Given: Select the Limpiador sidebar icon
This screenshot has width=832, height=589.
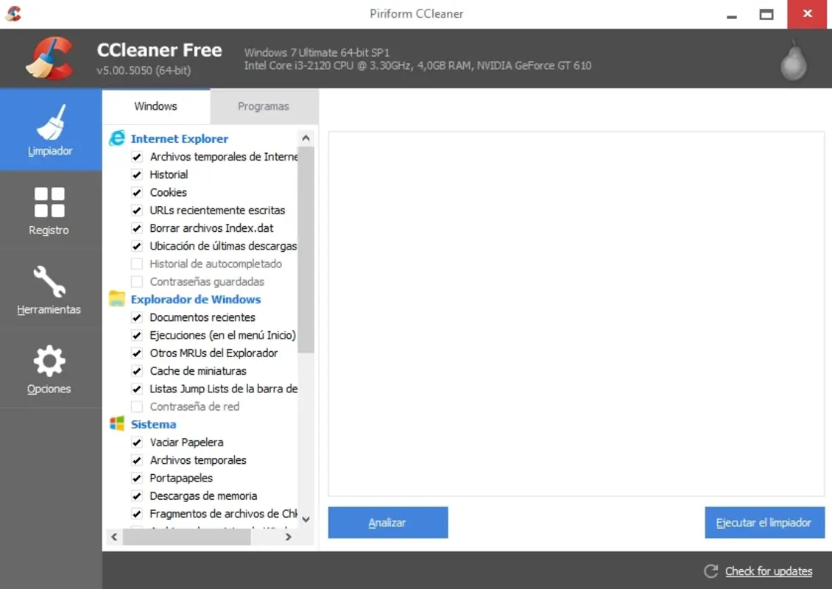Looking at the screenshot, I should point(49,129).
